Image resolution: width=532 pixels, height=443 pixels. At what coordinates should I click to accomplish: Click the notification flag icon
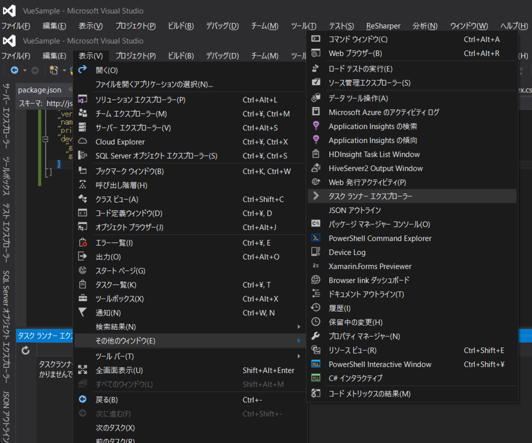(x=83, y=312)
